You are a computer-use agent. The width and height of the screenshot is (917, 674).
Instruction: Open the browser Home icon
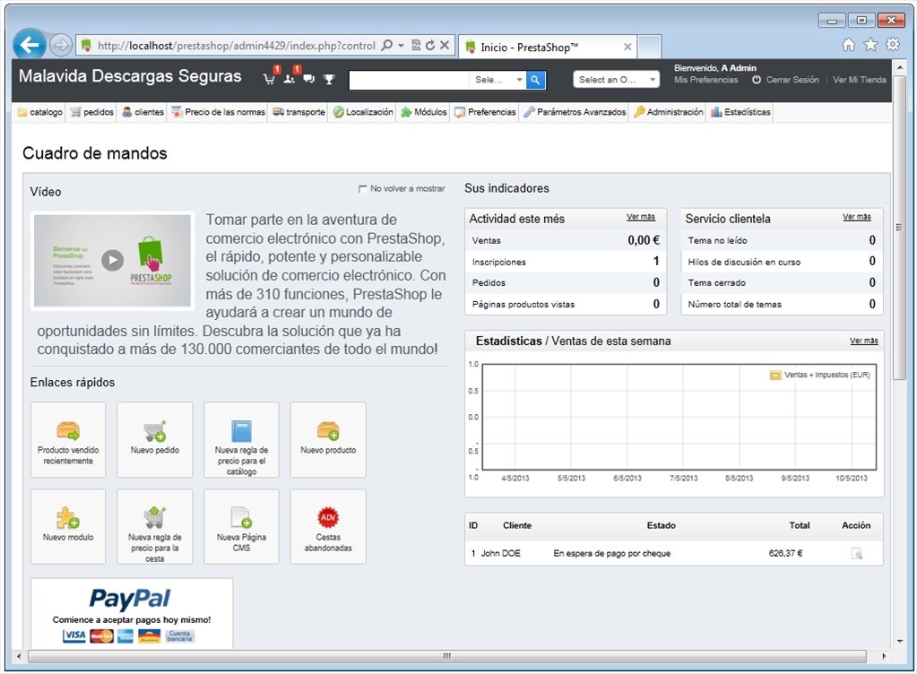849,45
